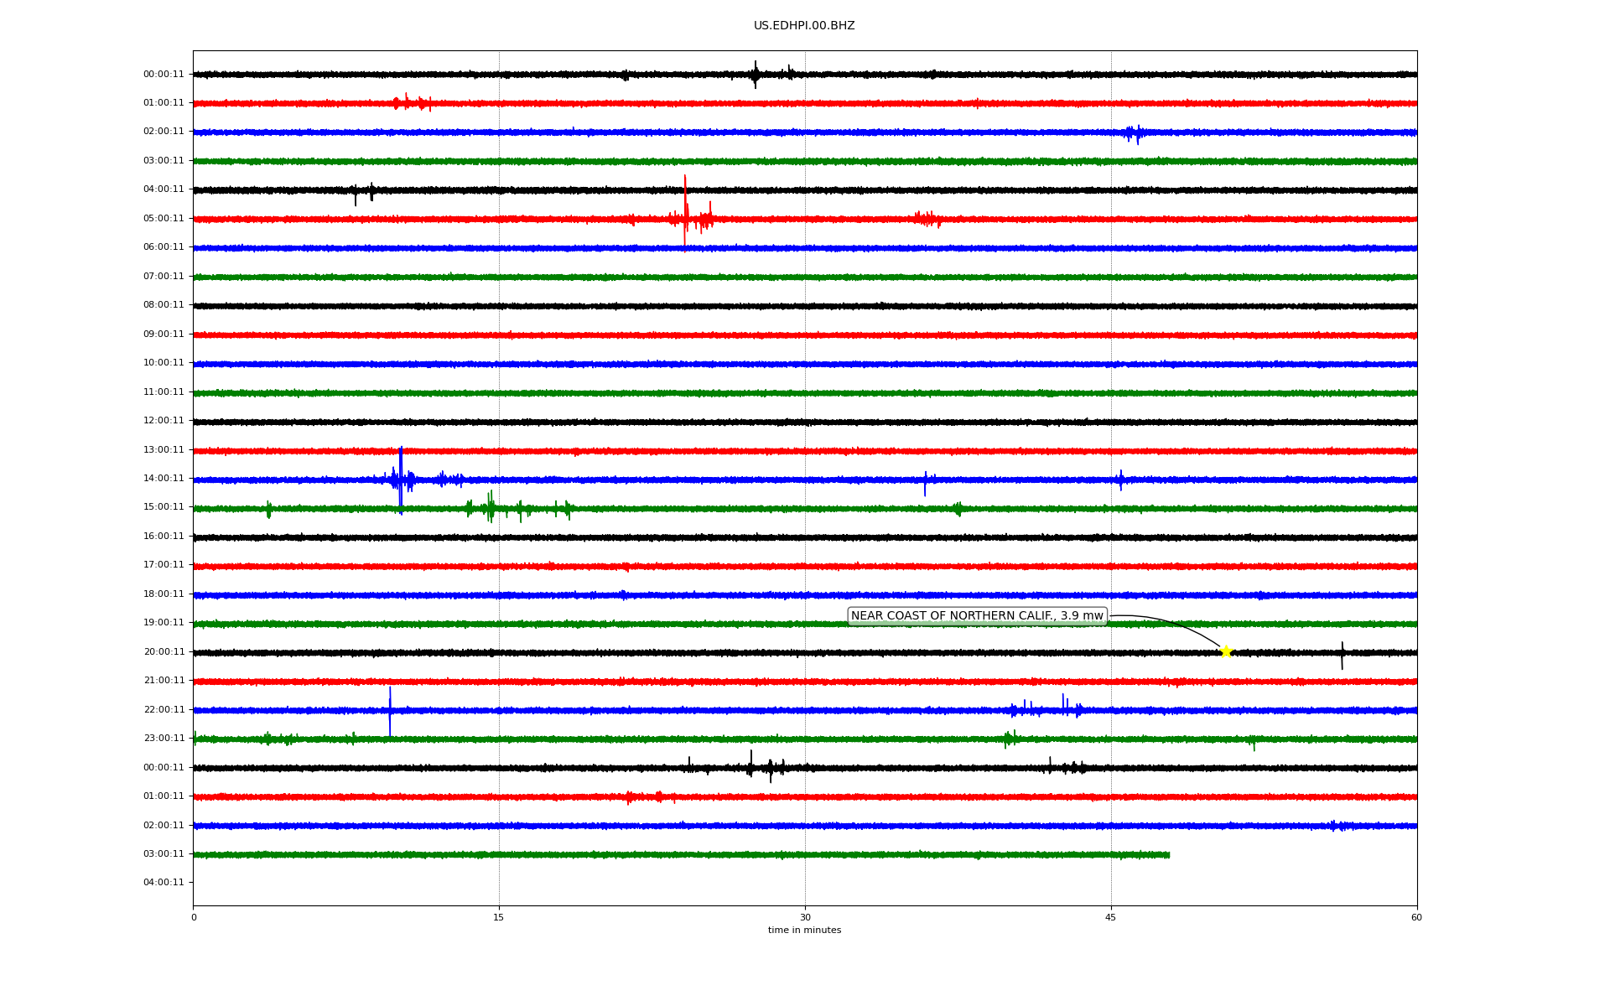The height and width of the screenshot is (1006, 1610).
Task: Click the 14:00:11 row label
Action: [x=164, y=479]
